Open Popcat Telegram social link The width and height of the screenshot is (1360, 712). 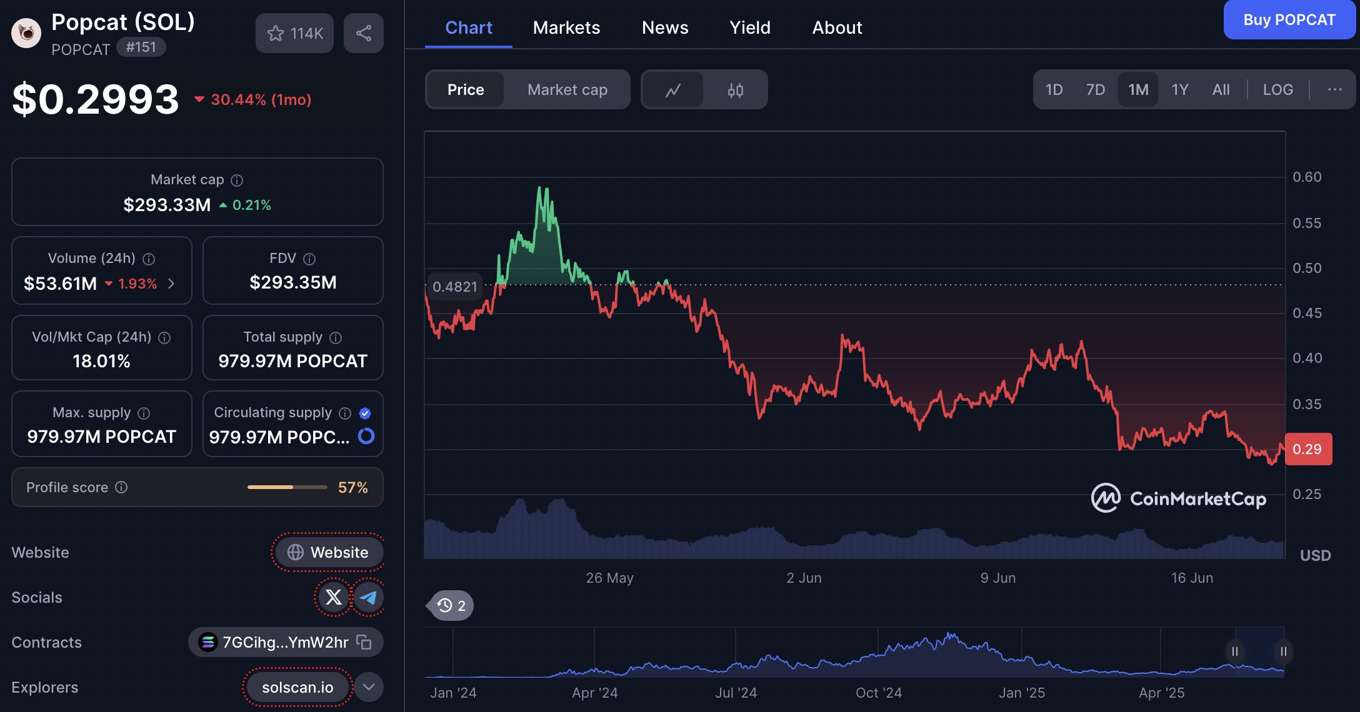[x=369, y=598]
